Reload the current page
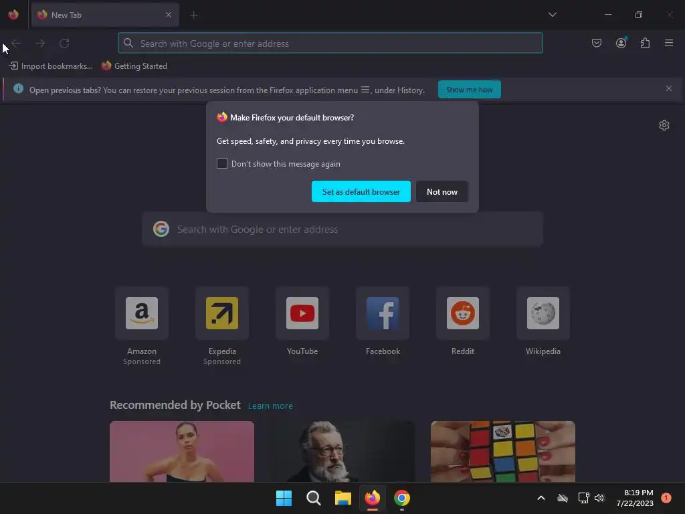The image size is (685, 514). point(64,44)
